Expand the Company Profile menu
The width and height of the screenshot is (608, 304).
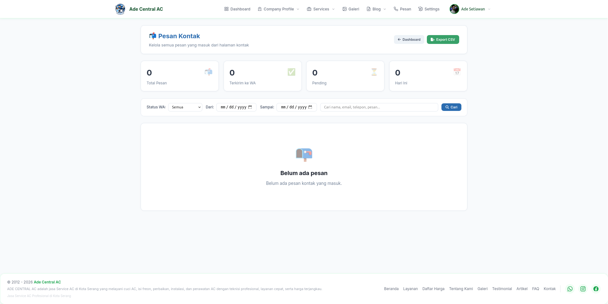(278, 9)
